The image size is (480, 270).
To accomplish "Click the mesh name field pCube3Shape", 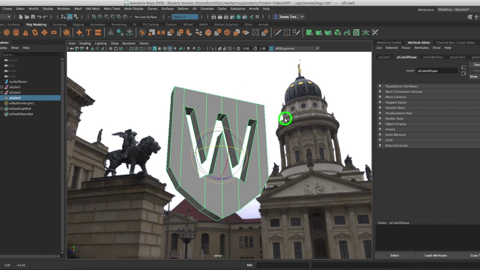I will point(437,71).
